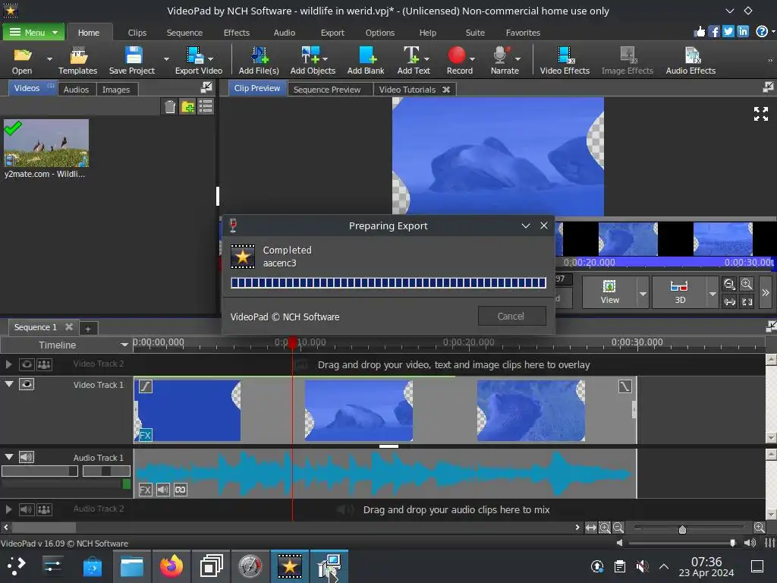777x583 pixels.
Task: Click the Add Blank icon
Action: coord(366,61)
